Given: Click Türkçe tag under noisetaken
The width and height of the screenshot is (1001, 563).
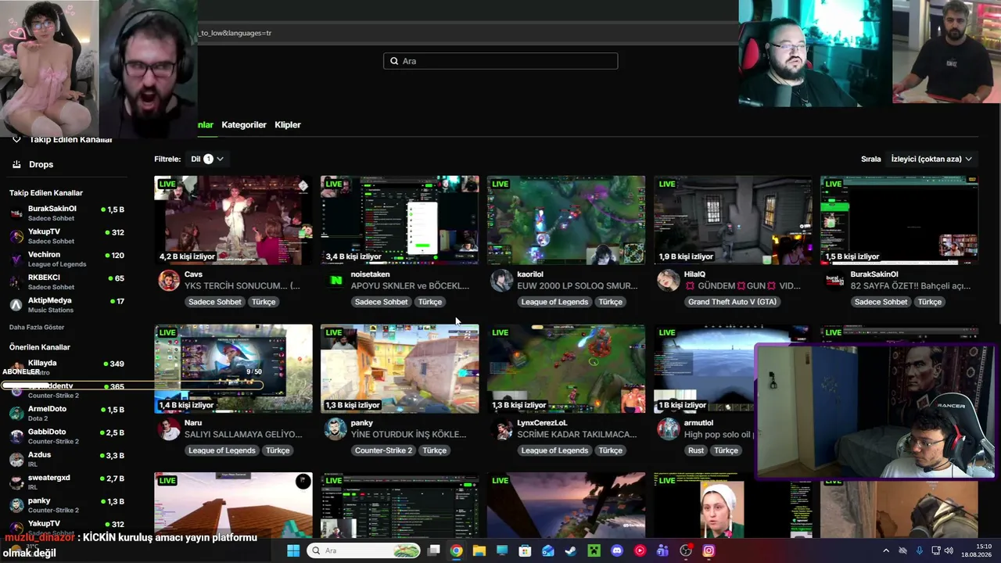Looking at the screenshot, I should tap(430, 302).
